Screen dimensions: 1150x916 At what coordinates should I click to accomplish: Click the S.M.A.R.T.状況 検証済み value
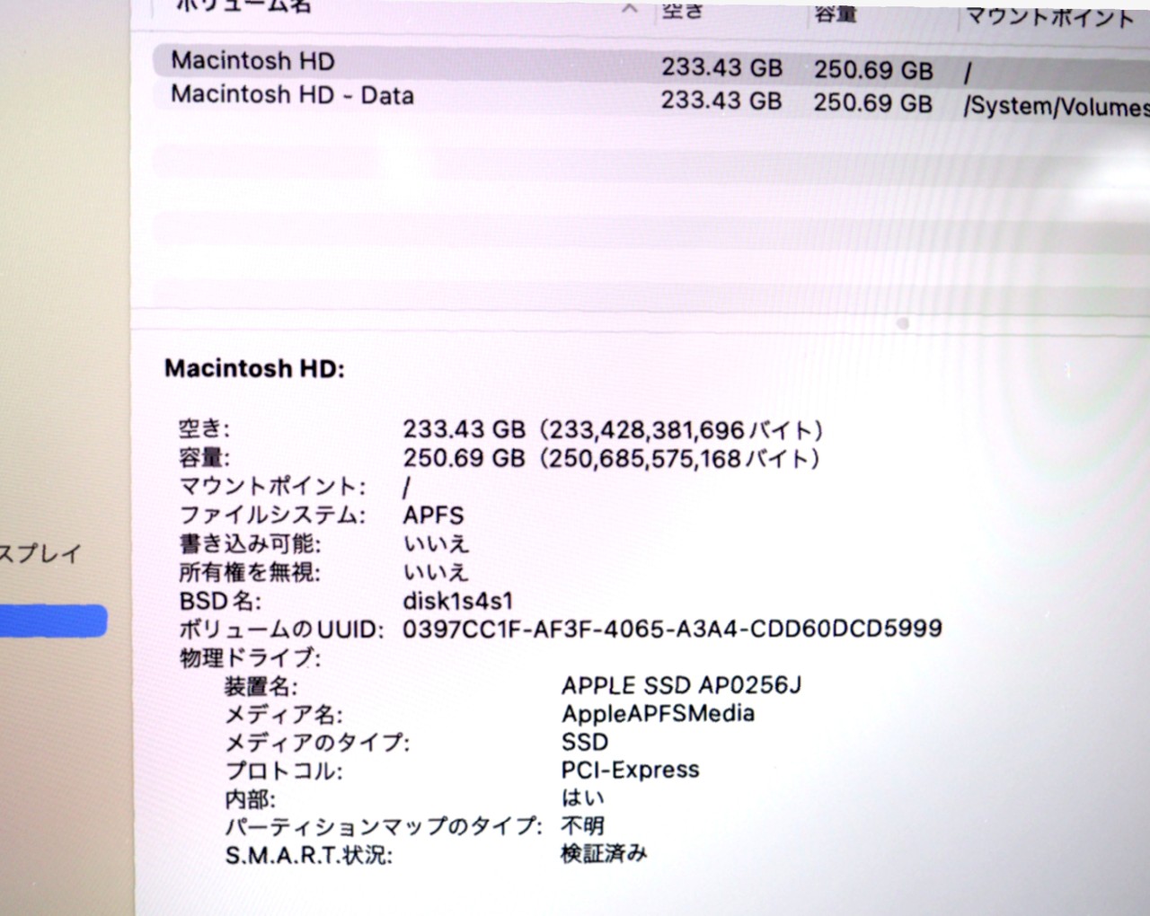click(603, 853)
